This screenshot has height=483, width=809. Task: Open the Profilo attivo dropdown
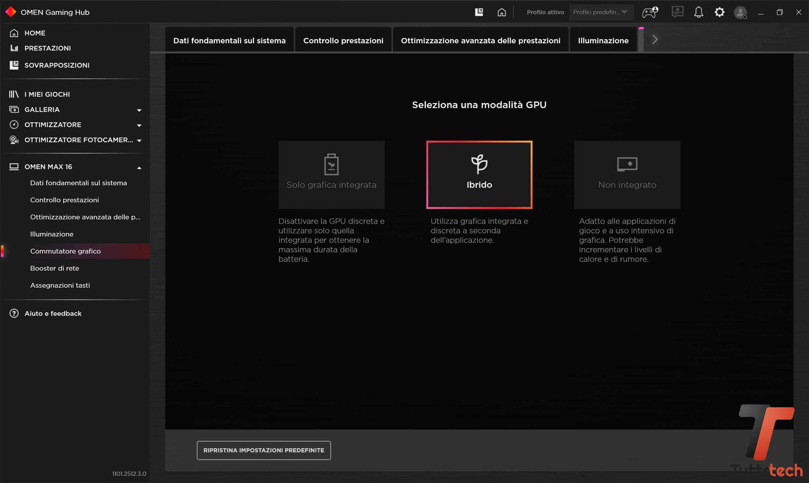click(x=600, y=12)
